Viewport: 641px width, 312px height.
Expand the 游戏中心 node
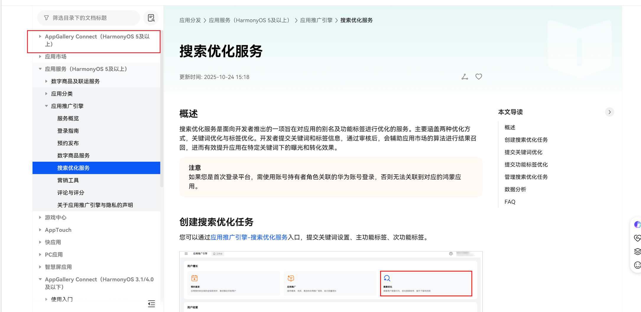coord(40,217)
